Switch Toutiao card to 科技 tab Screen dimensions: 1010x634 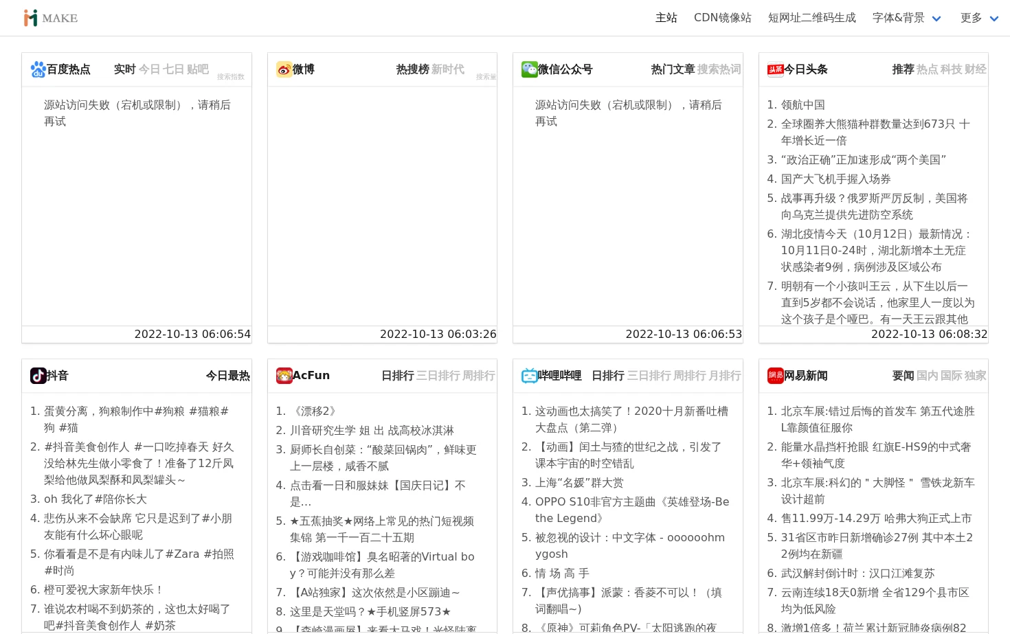tap(952, 69)
